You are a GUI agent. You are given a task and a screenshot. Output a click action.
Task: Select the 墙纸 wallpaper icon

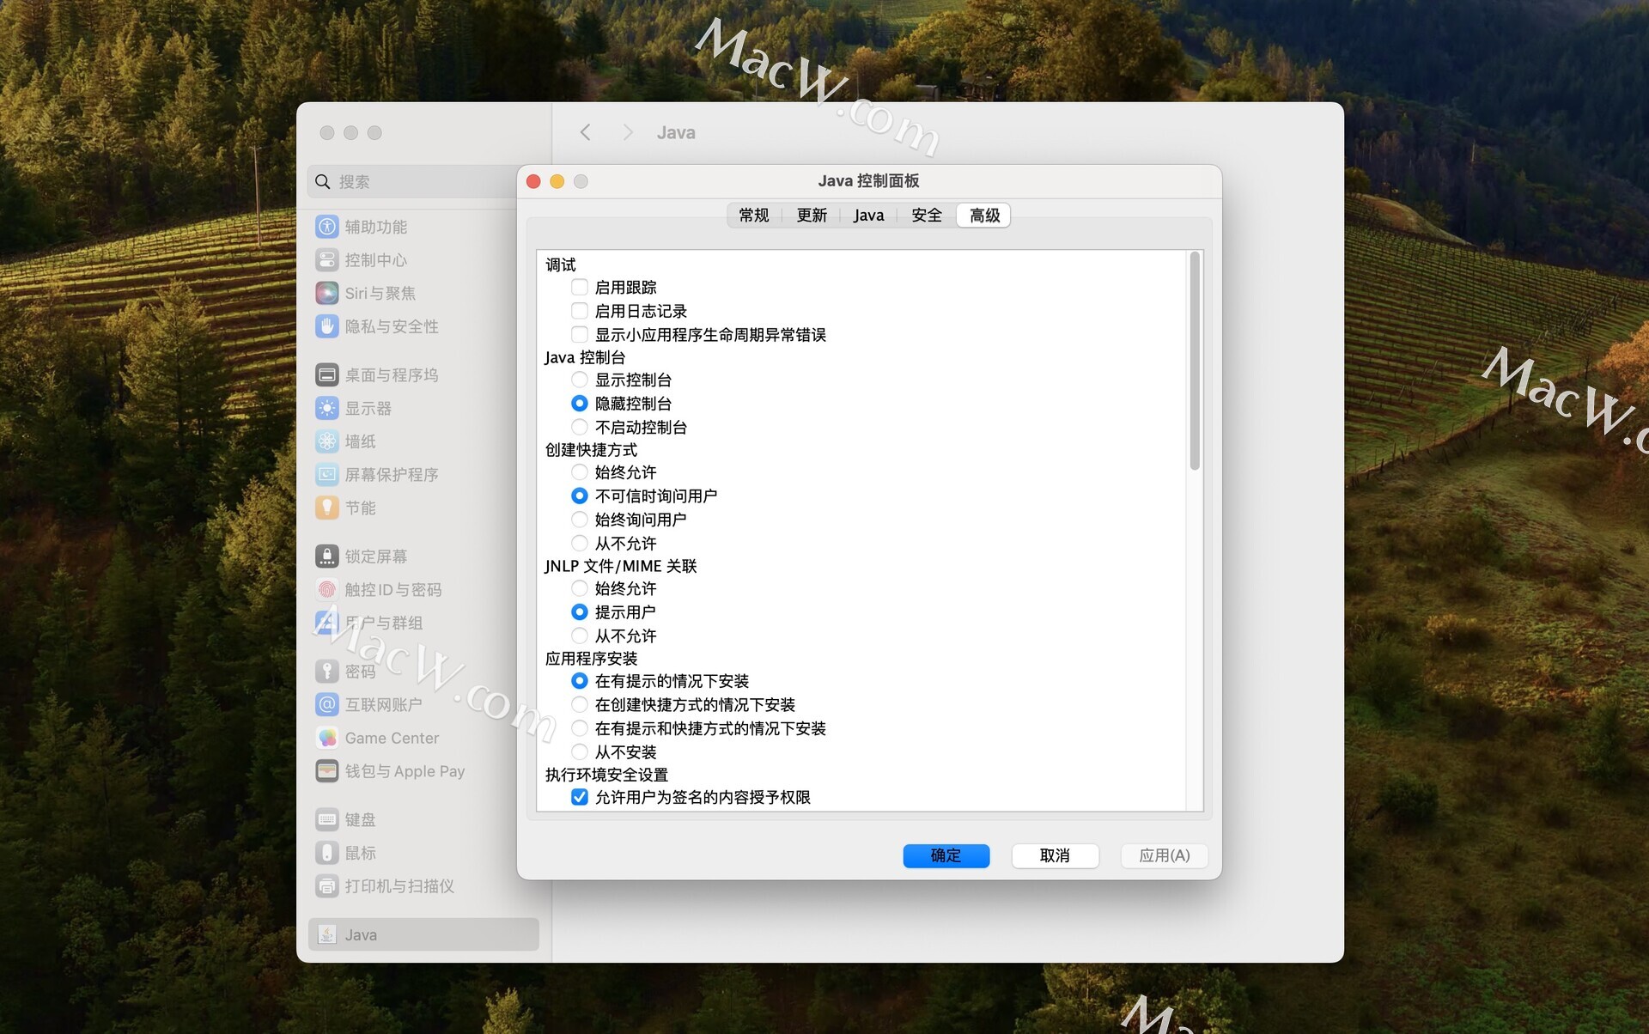click(x=326, y=441)
